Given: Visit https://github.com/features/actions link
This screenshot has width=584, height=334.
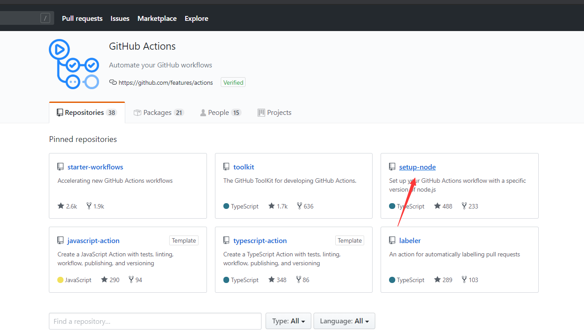Looking at the screenshot, I should pyautogui.click(x=166, y=83).
